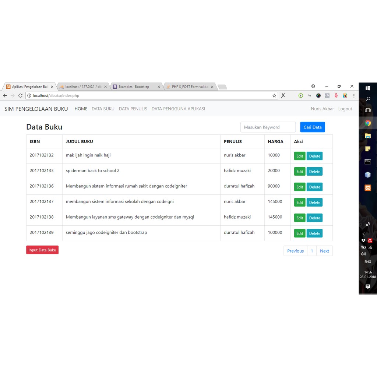Image resolution: width=377 pixels, height=377 pixels.
Task: Open DATA BUKU in the navbar
Action: click(x=103, y=109)
